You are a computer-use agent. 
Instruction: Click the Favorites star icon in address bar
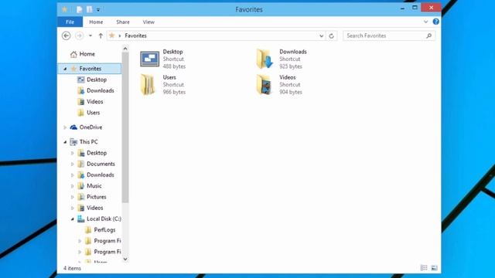tap(111, 36)
